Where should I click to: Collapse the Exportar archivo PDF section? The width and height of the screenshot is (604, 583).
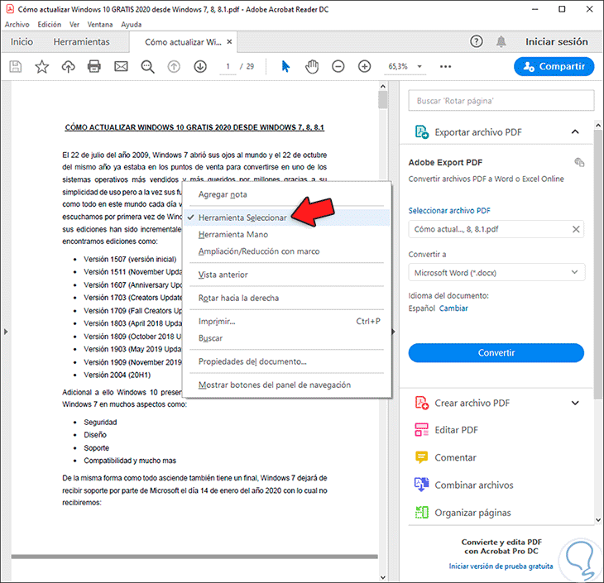coord(575,131)
